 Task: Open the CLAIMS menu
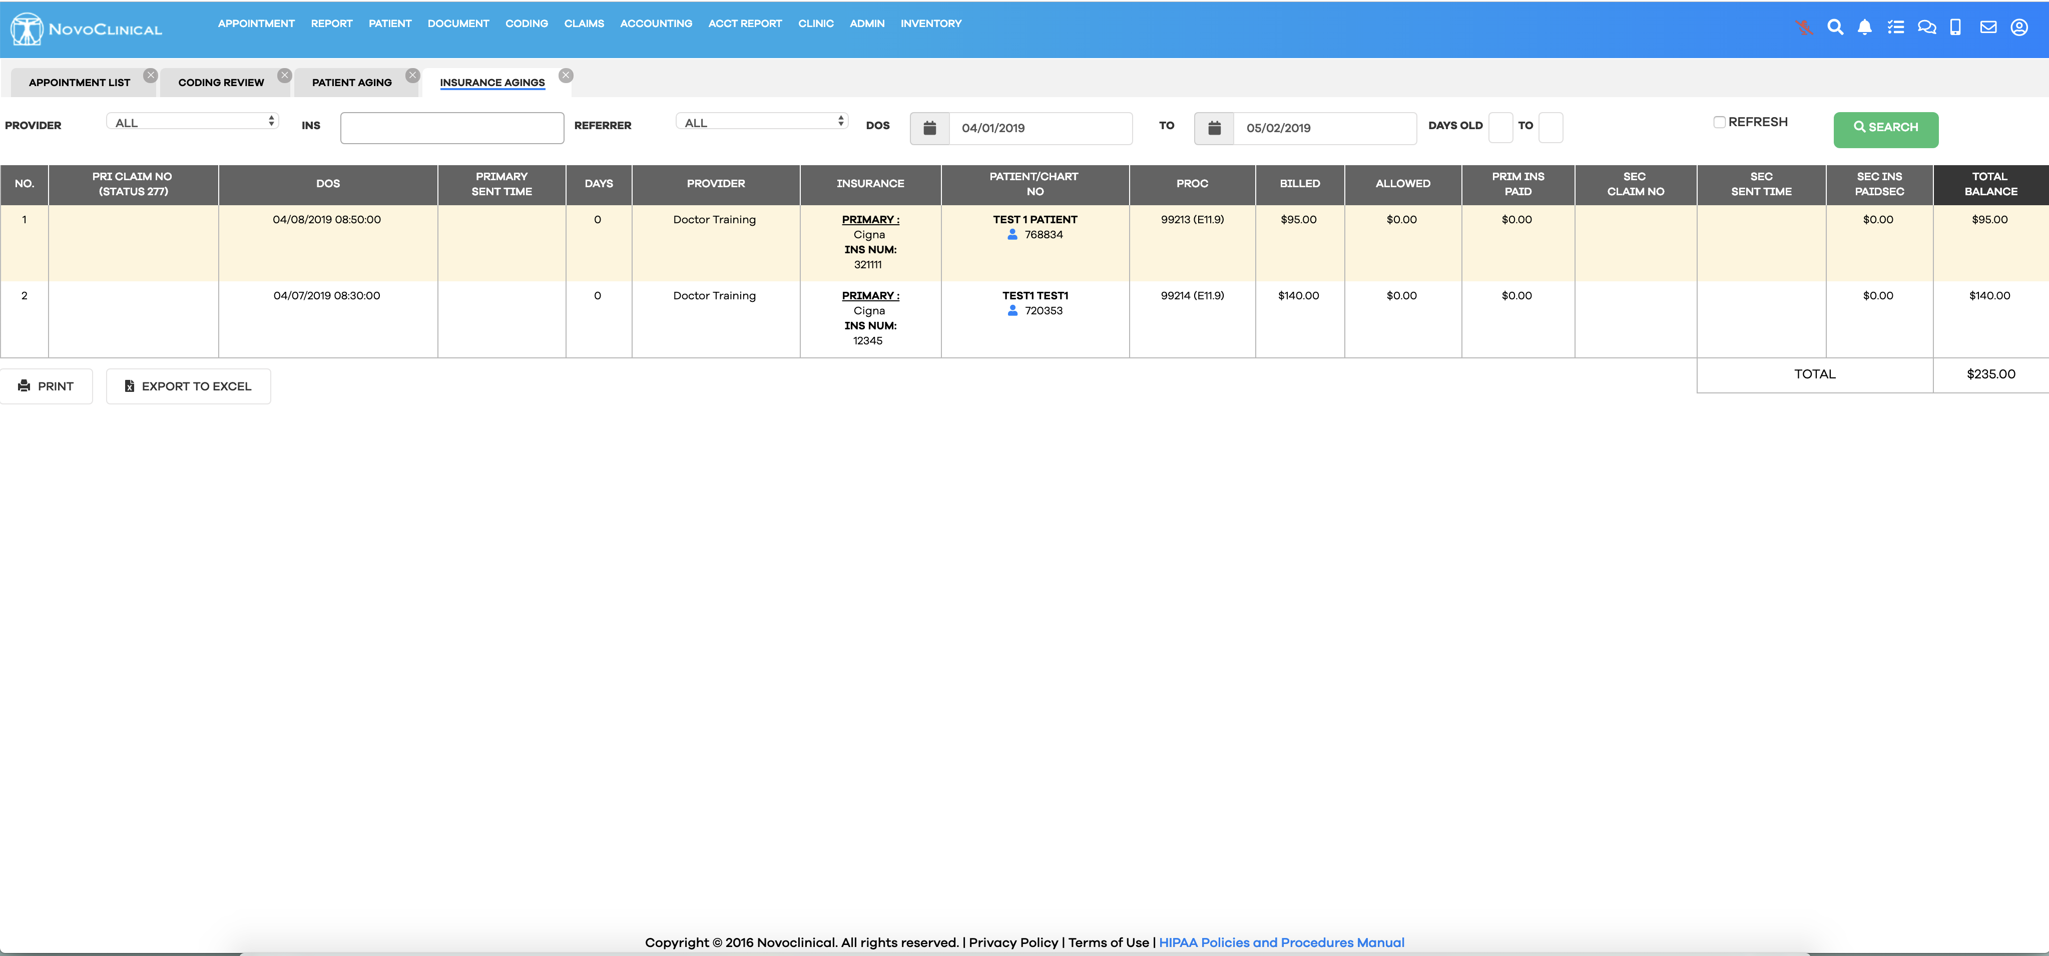584,23
